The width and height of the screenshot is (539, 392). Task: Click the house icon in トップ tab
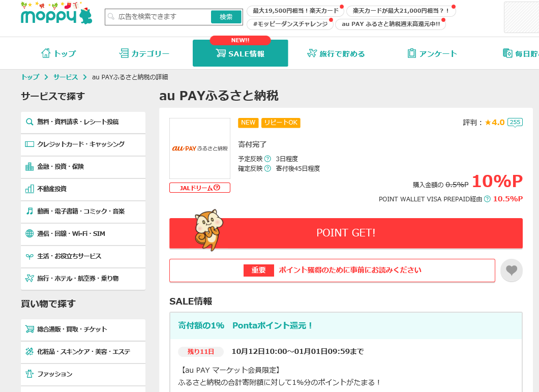coord(46,53)
